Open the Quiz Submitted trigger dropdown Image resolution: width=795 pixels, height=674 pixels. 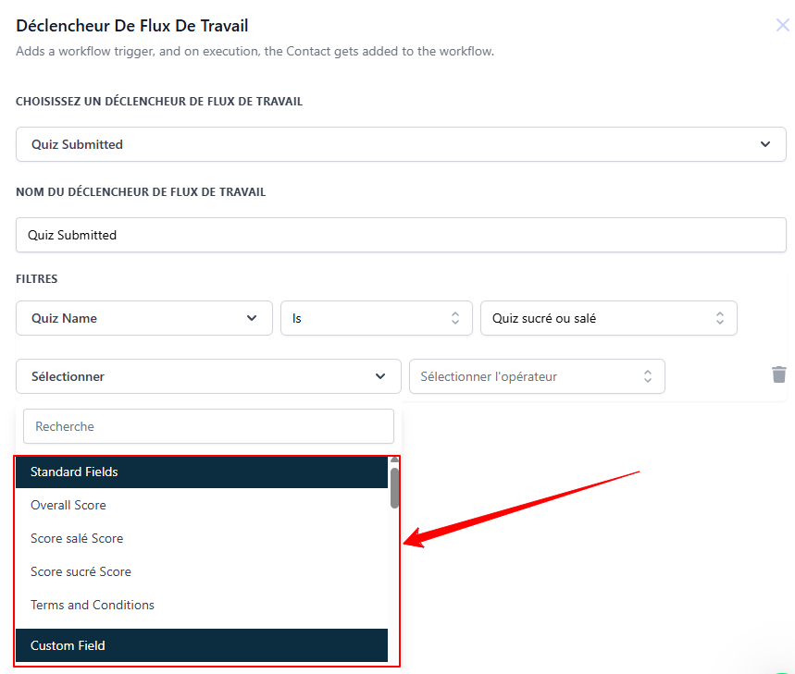401,144
